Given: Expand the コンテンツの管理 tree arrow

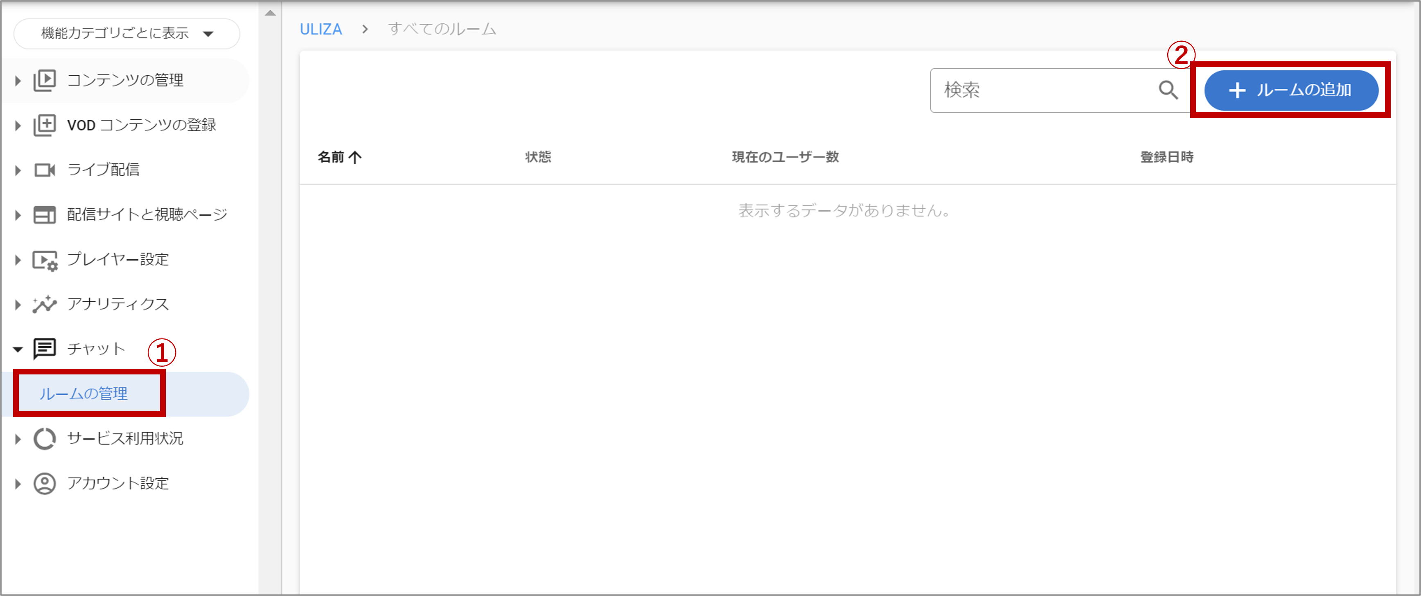Looking at the screenshot, I should click(18, 81).
